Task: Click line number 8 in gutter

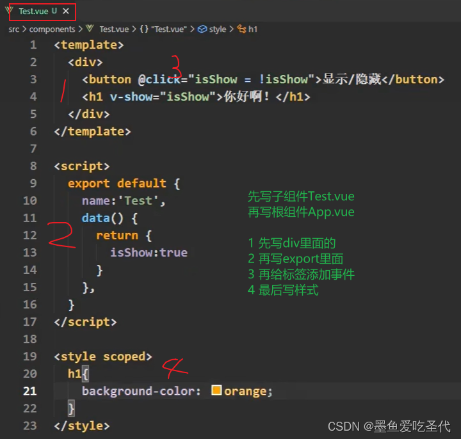Action: click(x=33, y=166)
